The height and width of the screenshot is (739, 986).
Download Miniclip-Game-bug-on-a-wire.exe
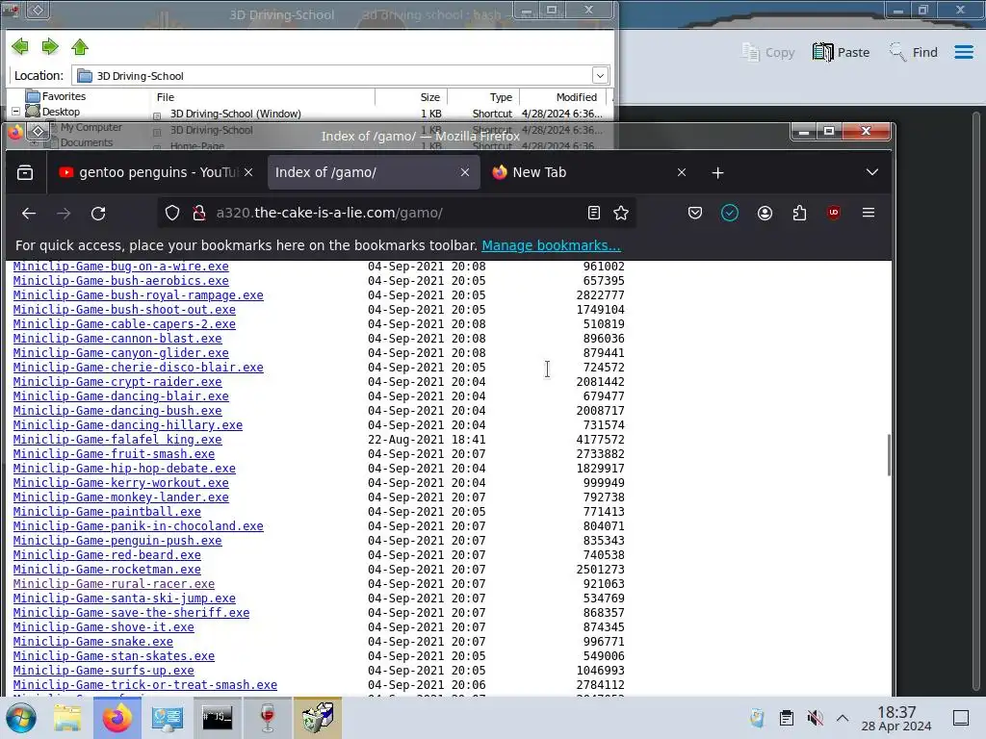120,267
